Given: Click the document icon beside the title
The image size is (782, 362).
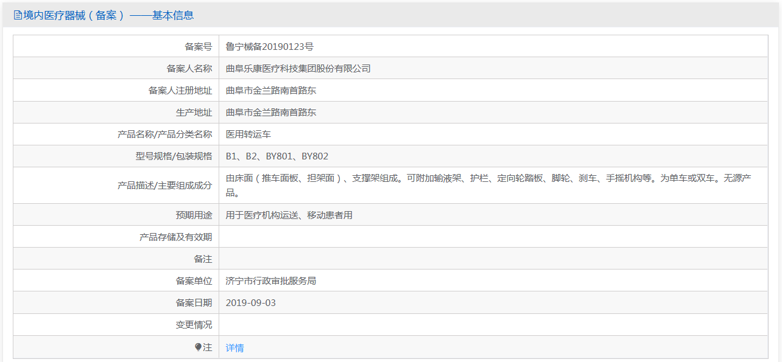Looking at the screenshot, I should coord(18,15).
